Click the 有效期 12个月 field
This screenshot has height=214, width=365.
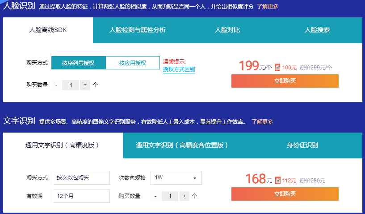(x=81, y=196)
